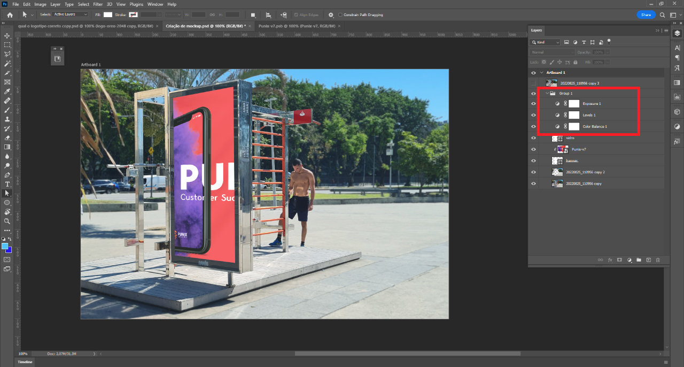Enable Constrain Path Dragging checkbox
The width and height of the screenshot is (684, 367).
tap(340, 15)
